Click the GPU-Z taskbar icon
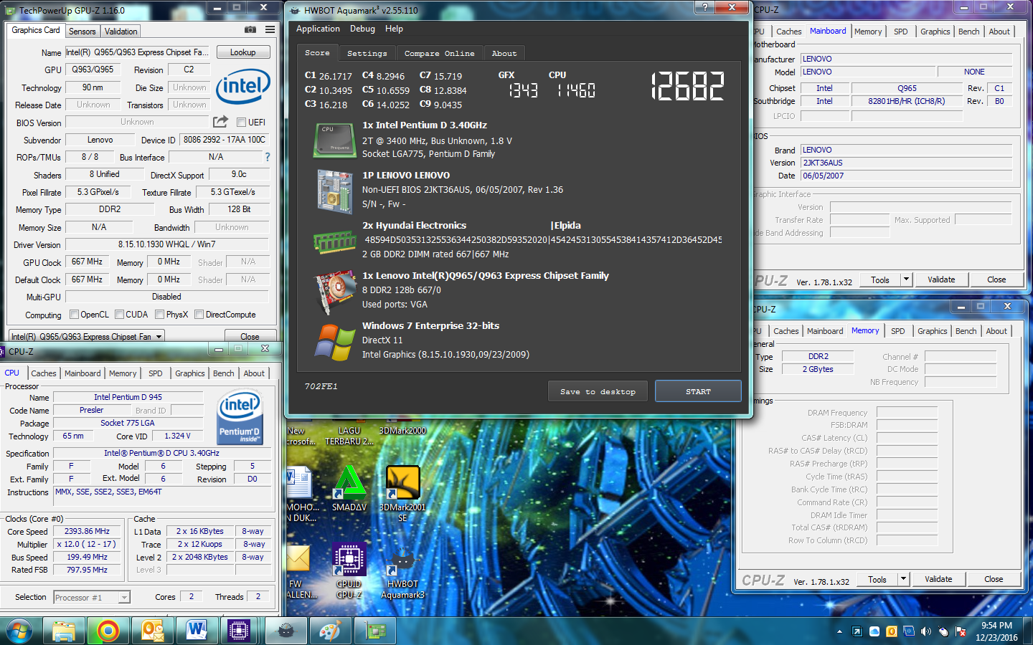The width and height of the screenshot is (1033, 645). coord(375,631)
